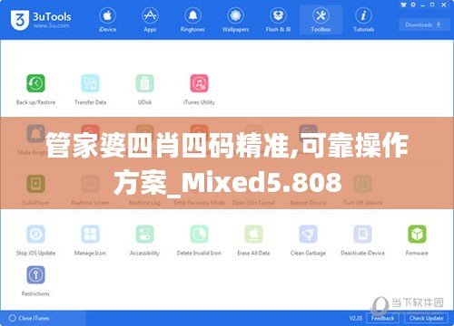Image resolution: width=454 pixels, height=326 pixels.
Task: Go to the Ringtones tab
Action: 192,20
